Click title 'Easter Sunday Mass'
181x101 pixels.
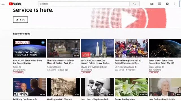(125, 99)
